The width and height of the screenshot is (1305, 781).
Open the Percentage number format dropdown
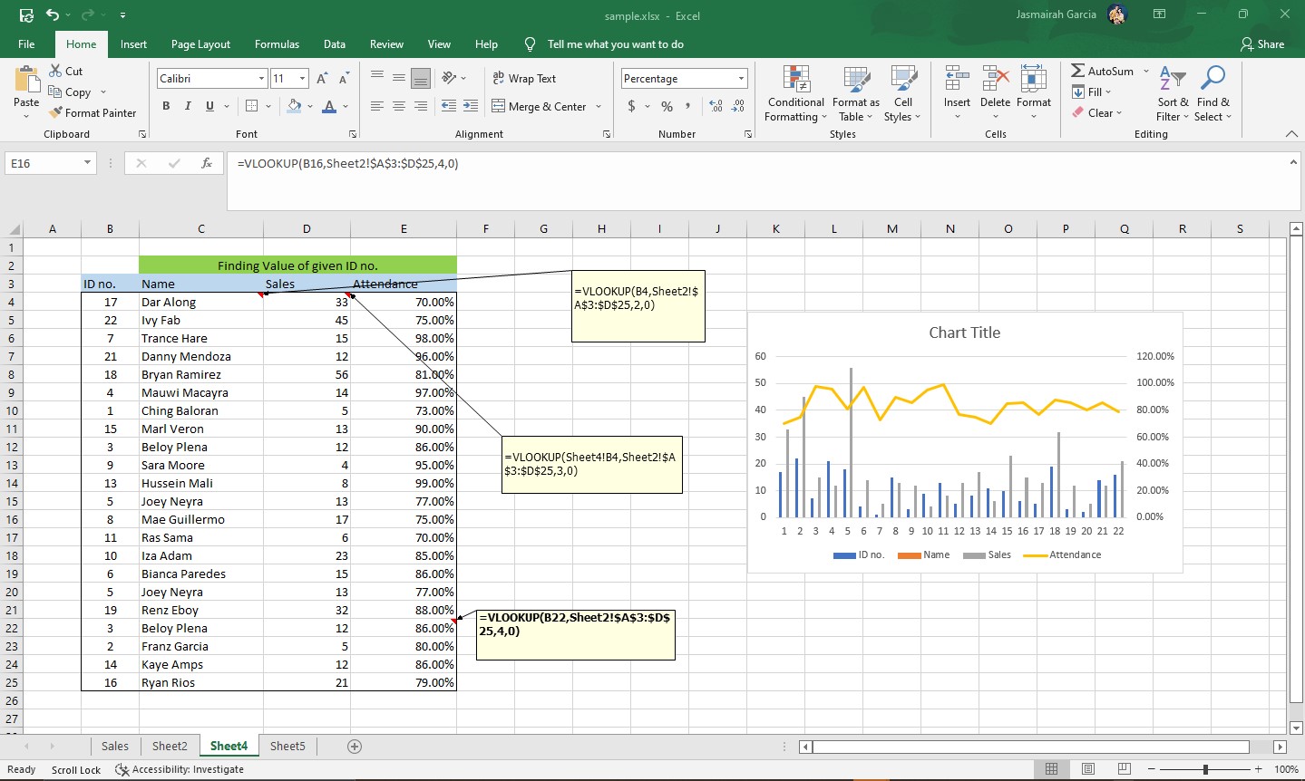point(741,79)
